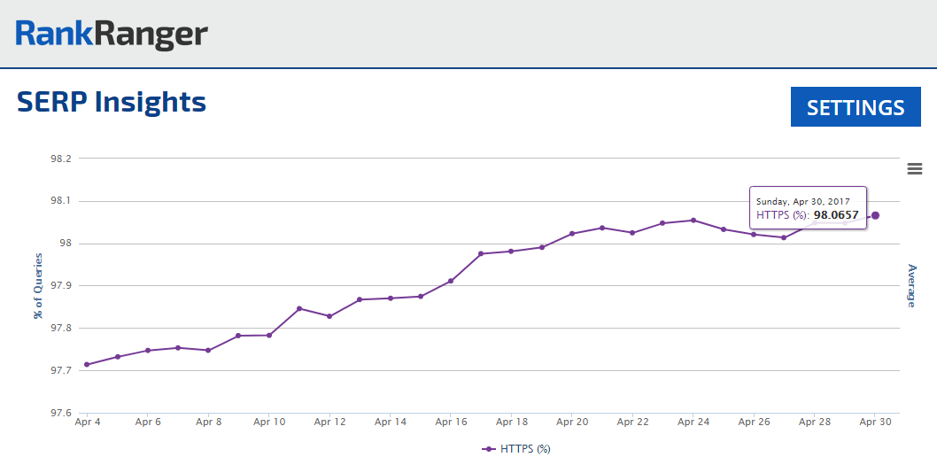Image resolution: width=937 pixels, height=465 pixels.
Task: Select the Apr 17 data point
Action: coord(481,253)
